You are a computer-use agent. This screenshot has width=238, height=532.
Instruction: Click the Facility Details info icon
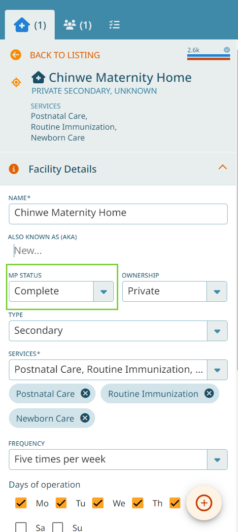coord(14,169)
